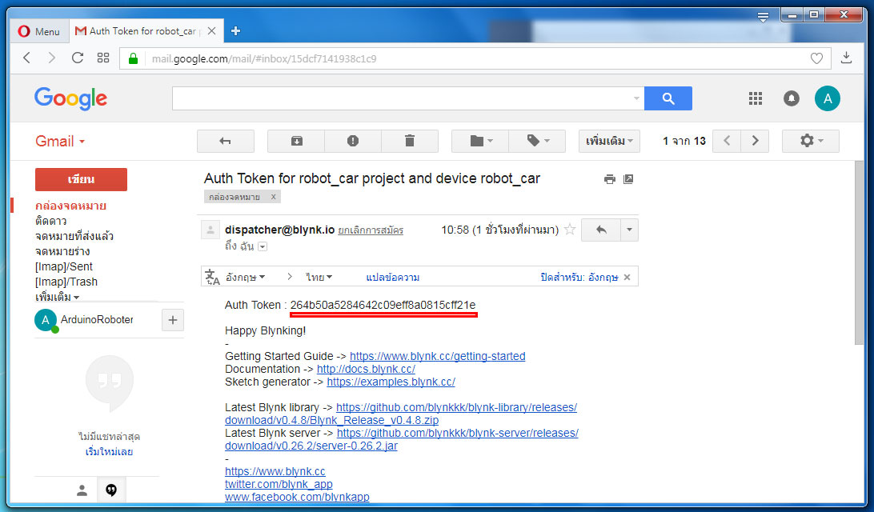Go to newer email arrow
The height and width of the screenshot is (512, 874).
pos(727,141)
